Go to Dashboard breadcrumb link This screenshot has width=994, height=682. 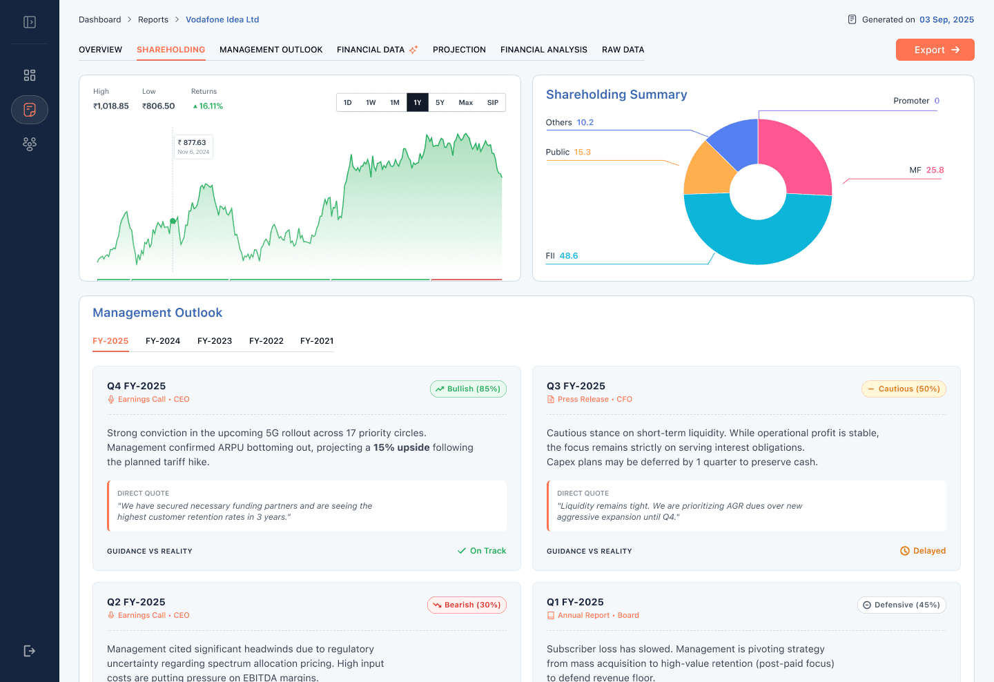pos(100,19)
